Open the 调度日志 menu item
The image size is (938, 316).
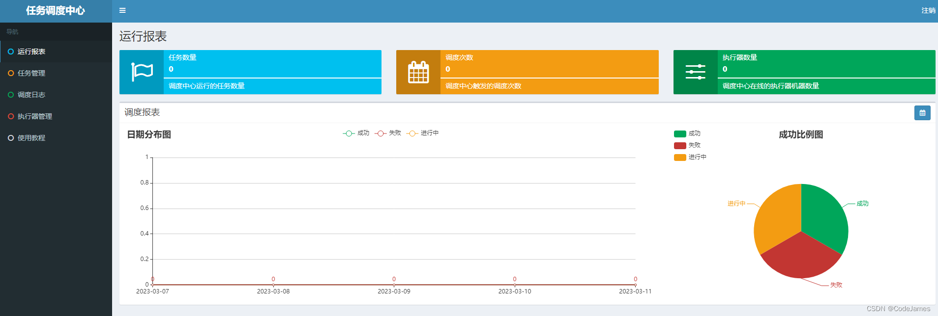click(x=56, y=95)
